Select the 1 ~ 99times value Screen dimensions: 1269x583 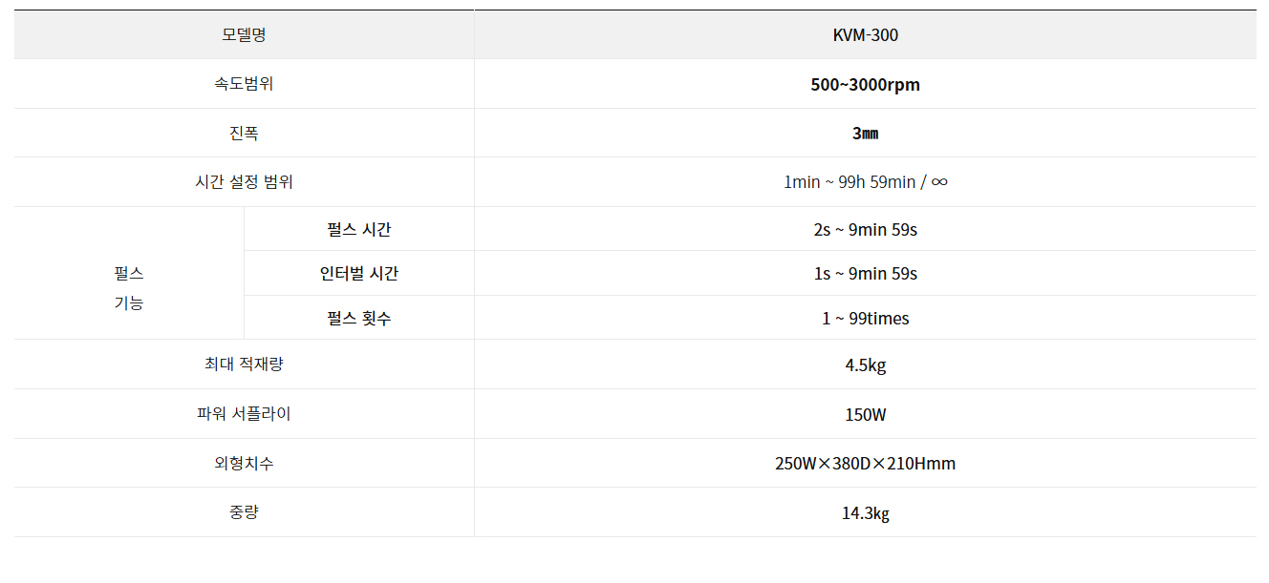pos(865,319)
